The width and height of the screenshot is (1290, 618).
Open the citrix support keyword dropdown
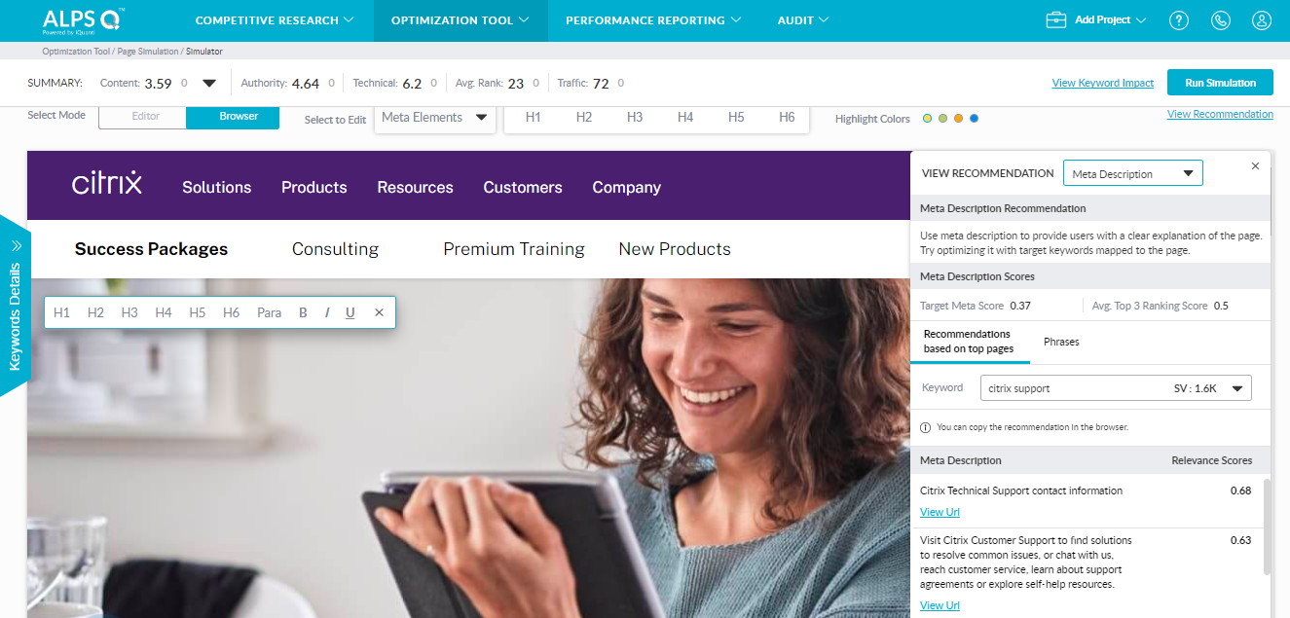tap(1116, 388)
